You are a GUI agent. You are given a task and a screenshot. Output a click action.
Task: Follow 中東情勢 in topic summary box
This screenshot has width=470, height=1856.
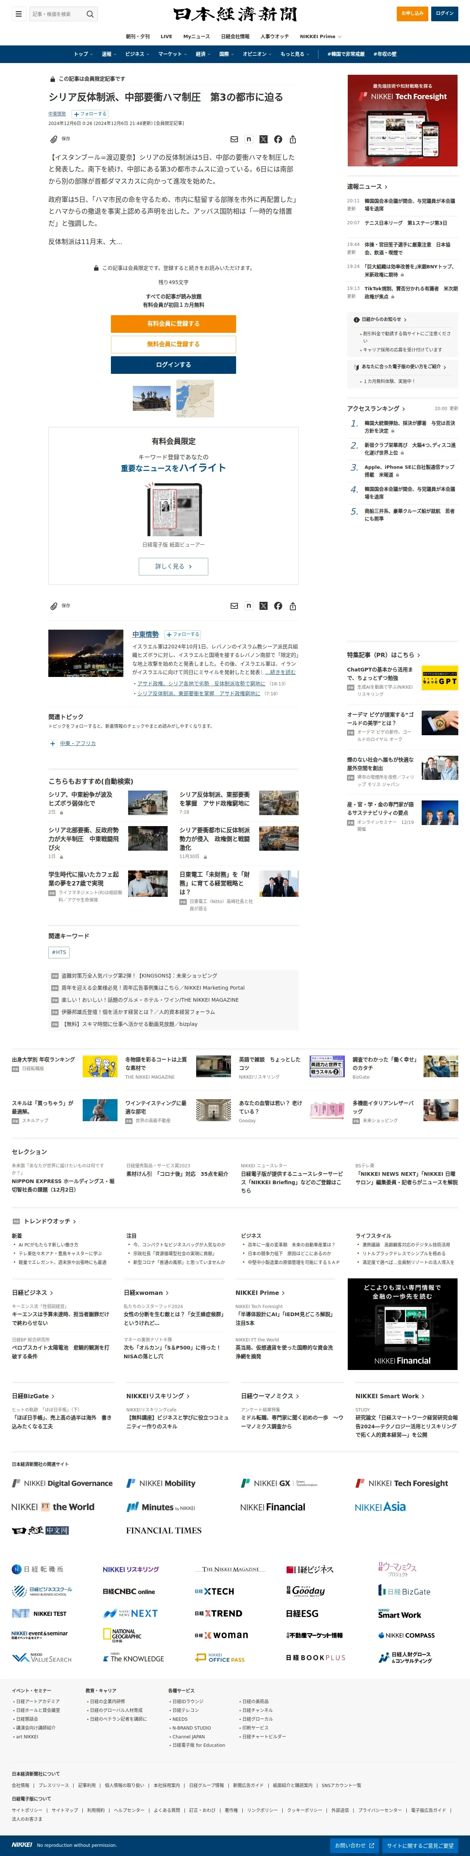[183, 635]
